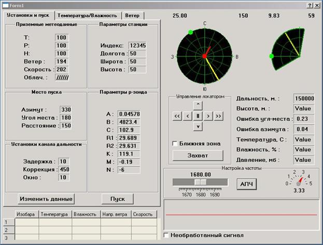Click the Изменить данные button

46,199
